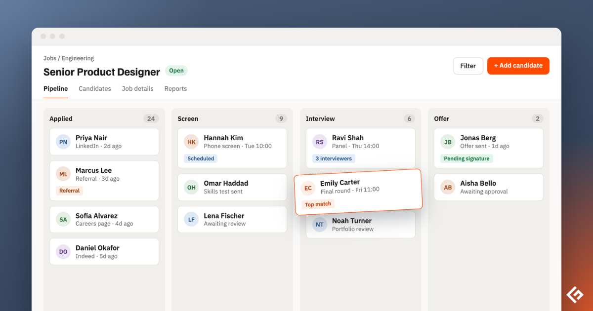Click the Aisha Bello name text

click(x=478, y=183)
